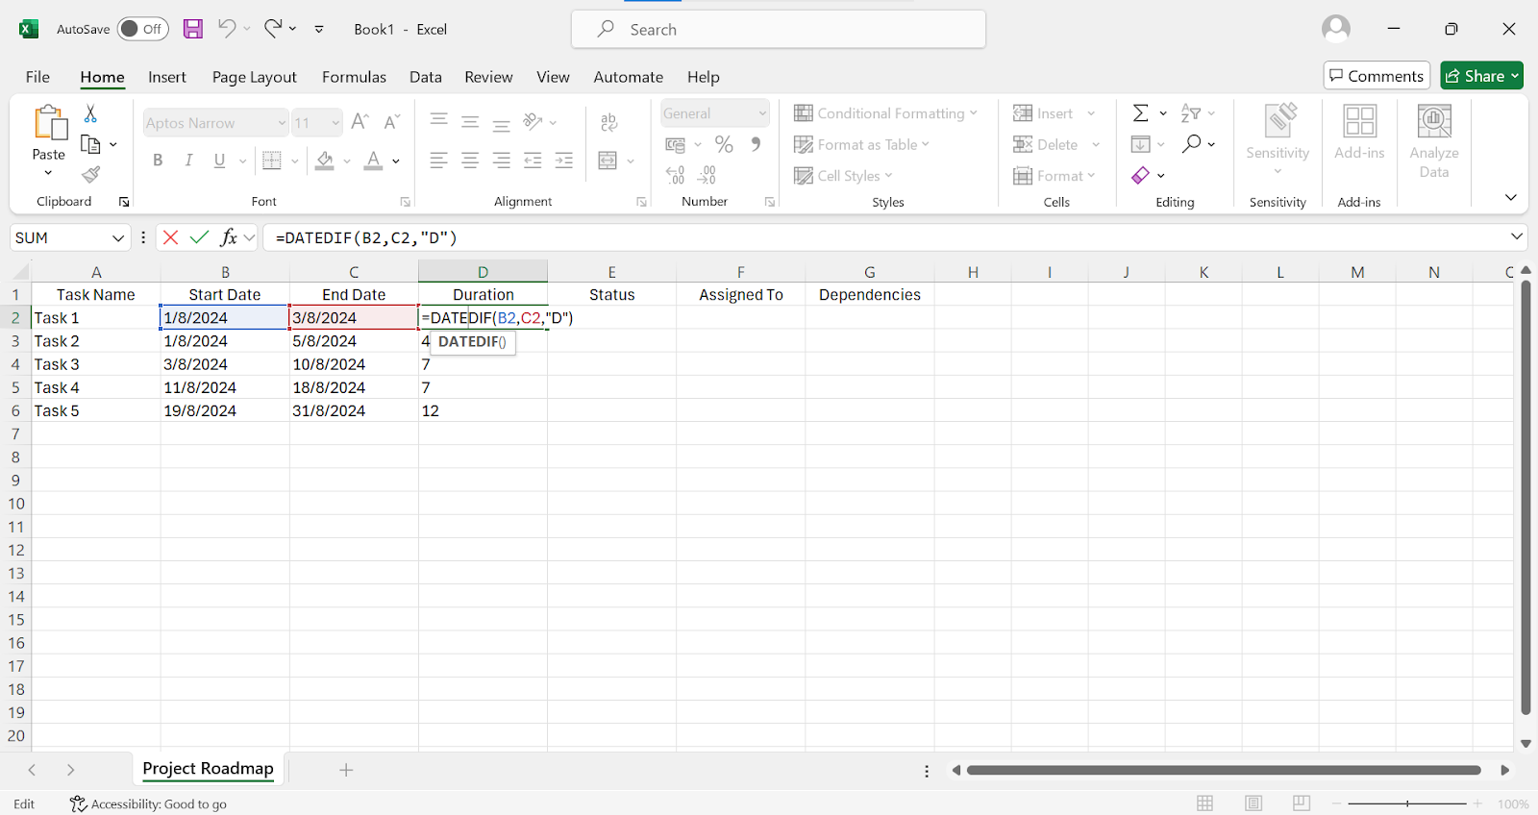Adjust the zoom slider
The width and height of the screenshot is (1538, 815).
[x=1407, y=803]
